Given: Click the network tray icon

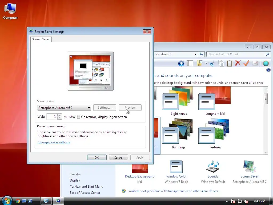Looking at the screenshot, I should point(240,201).
